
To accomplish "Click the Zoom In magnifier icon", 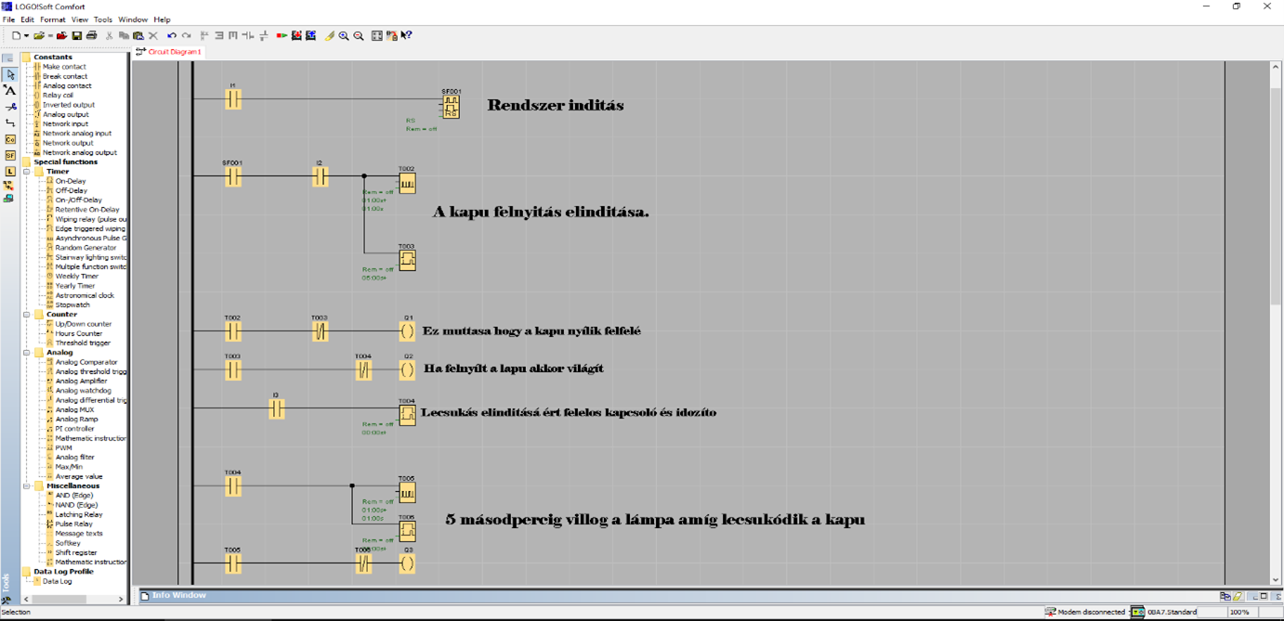I will pos(344,36).
